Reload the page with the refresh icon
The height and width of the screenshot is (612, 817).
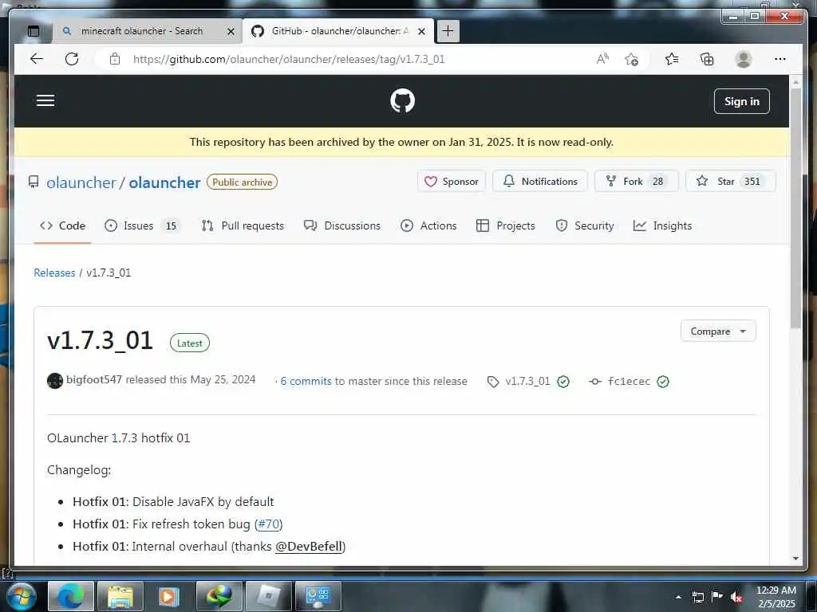72,59
